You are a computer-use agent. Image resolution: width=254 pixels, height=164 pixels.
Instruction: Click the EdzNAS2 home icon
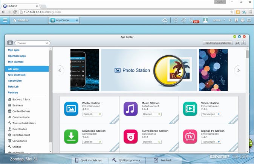pos(15,20)
